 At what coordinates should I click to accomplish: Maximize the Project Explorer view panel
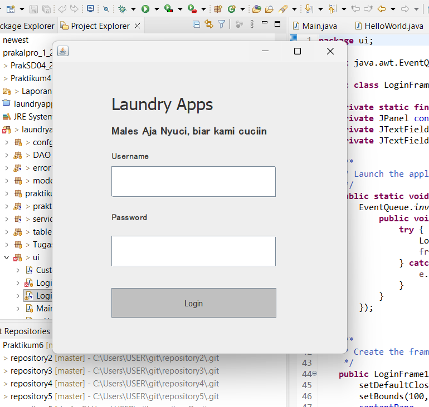tap(277, 24)
